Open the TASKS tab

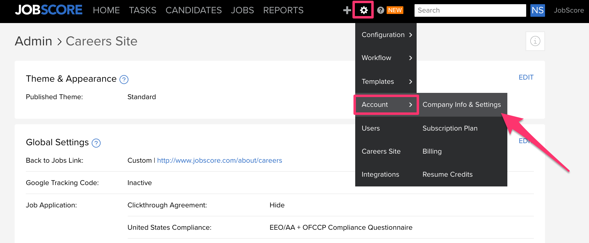(143, 10)
